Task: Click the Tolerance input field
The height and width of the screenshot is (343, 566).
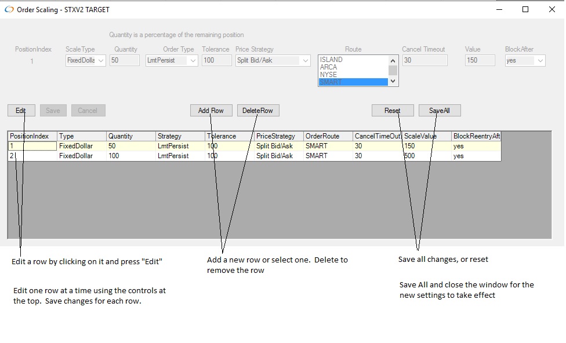Action: pyautogui.click(x=216, y=60)
